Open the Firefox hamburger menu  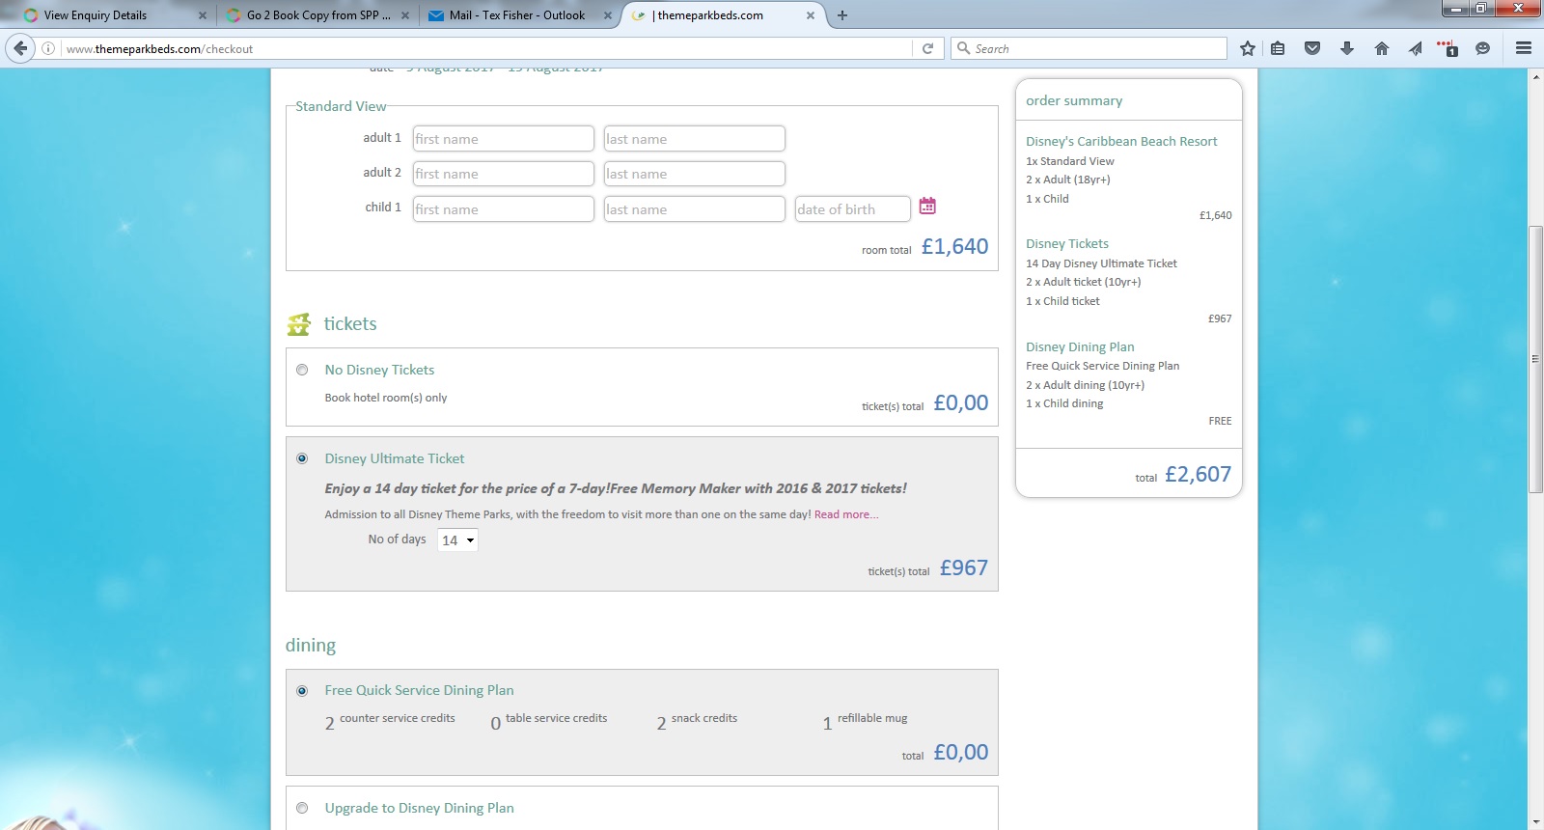[1524, 48]
